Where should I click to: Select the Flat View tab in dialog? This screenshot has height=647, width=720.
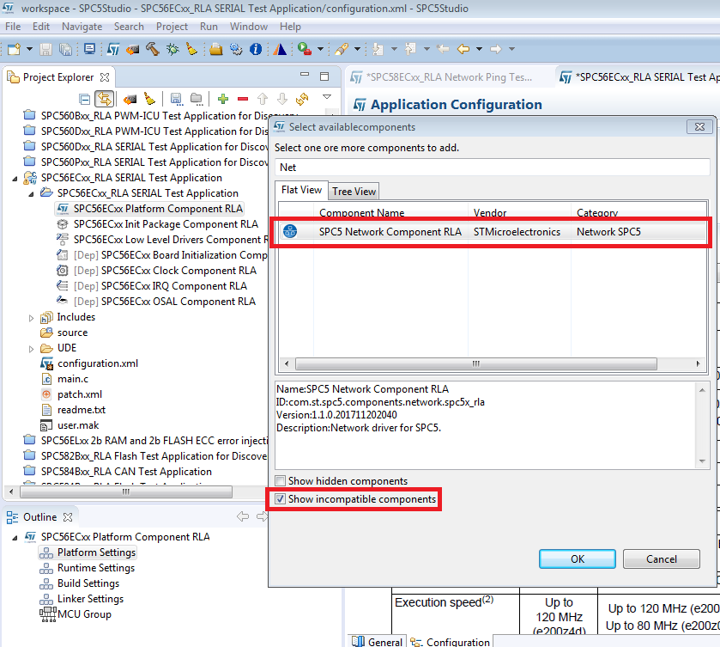(x=301, y=190)
